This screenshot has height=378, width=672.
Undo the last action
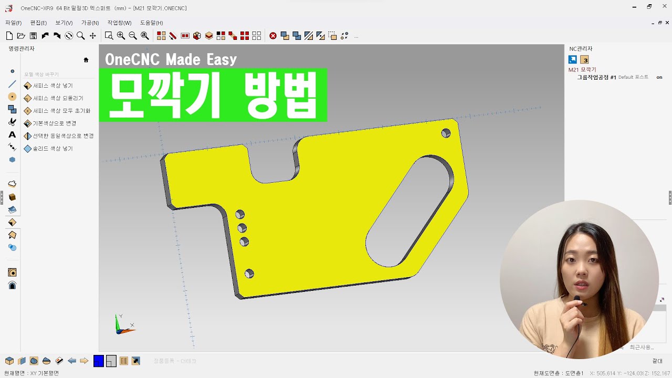(45, 36)
